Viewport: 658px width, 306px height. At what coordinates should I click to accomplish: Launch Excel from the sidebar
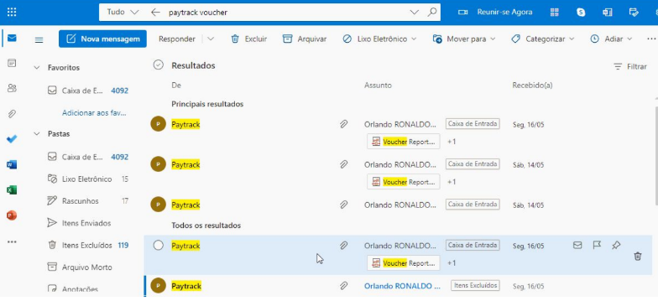click(x=12, y=190)
